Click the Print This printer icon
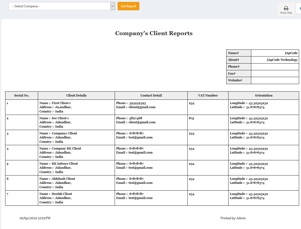 [x=286, y=8]
